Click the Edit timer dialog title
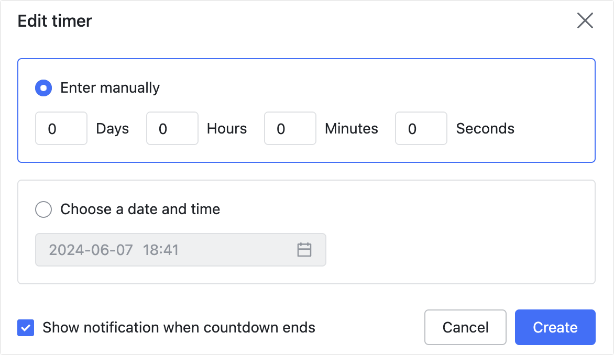 click(x=55, y=21)
